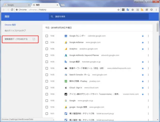Open more options for Search Console entry

pos(148,75)
